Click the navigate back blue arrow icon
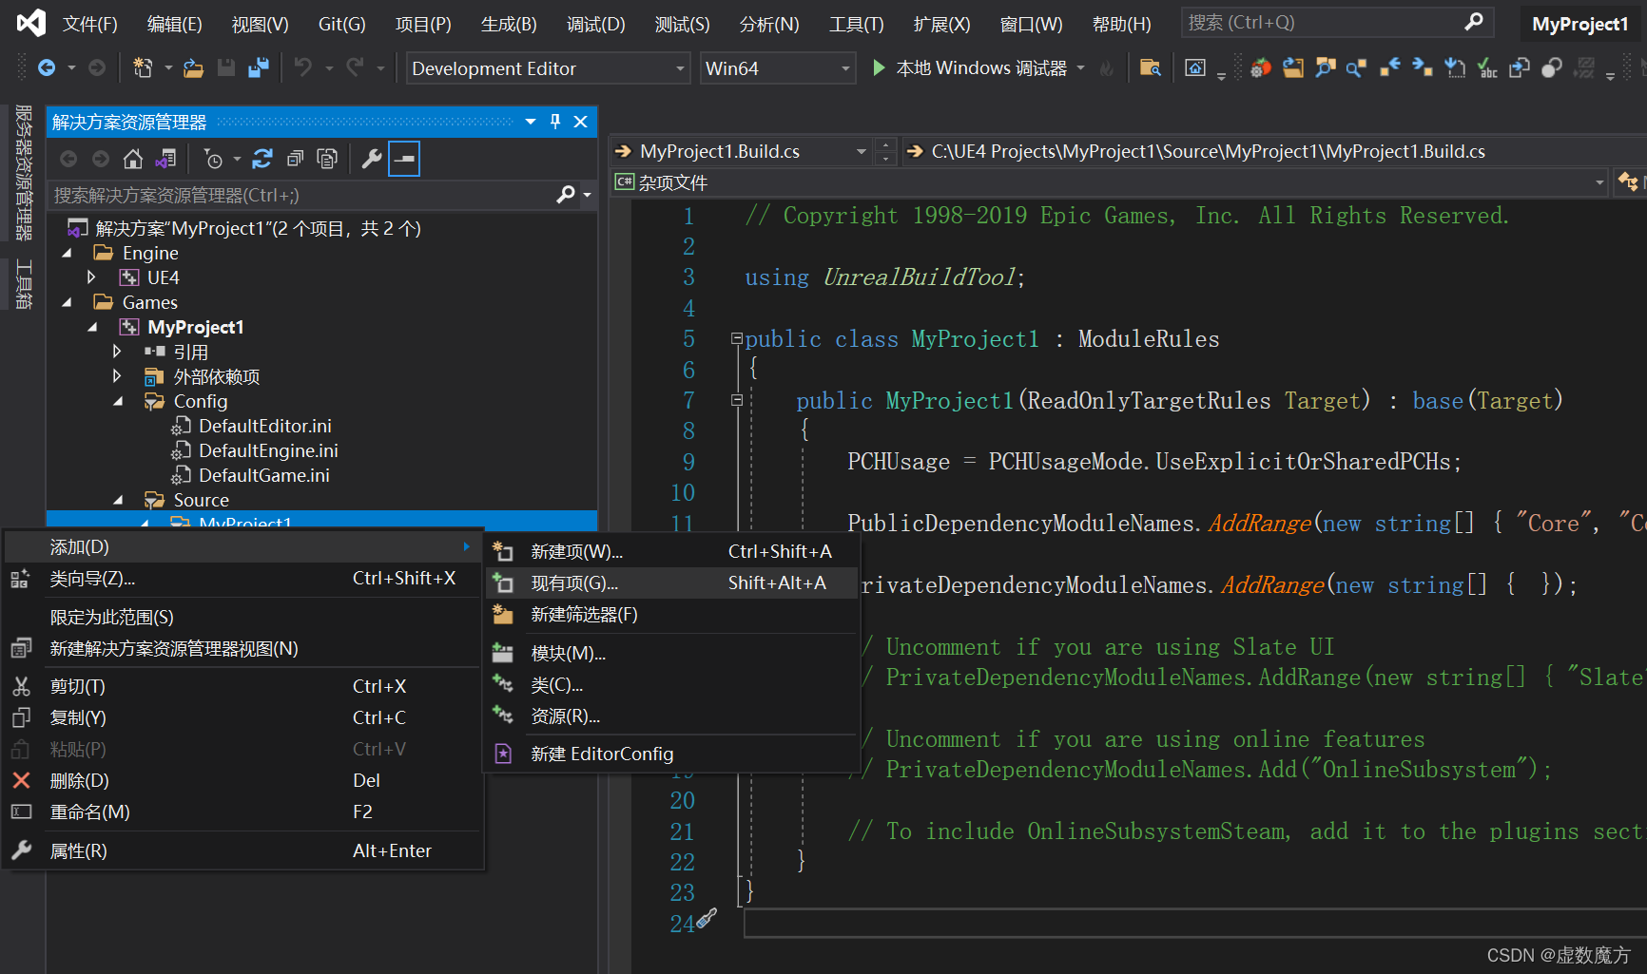Screen dimensions: 1647x974 pos(1390,67)
